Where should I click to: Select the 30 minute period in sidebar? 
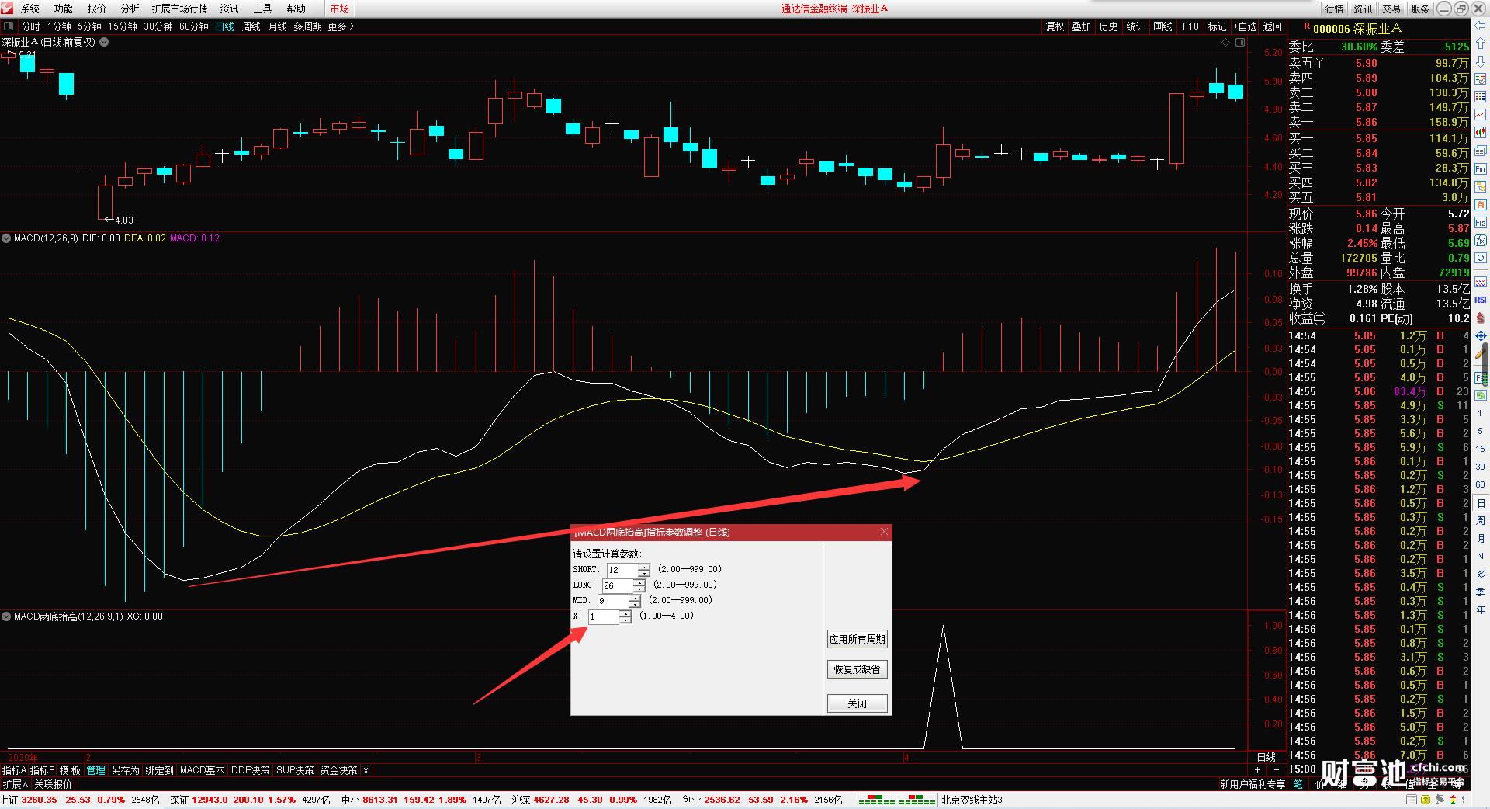[1481, 467]
